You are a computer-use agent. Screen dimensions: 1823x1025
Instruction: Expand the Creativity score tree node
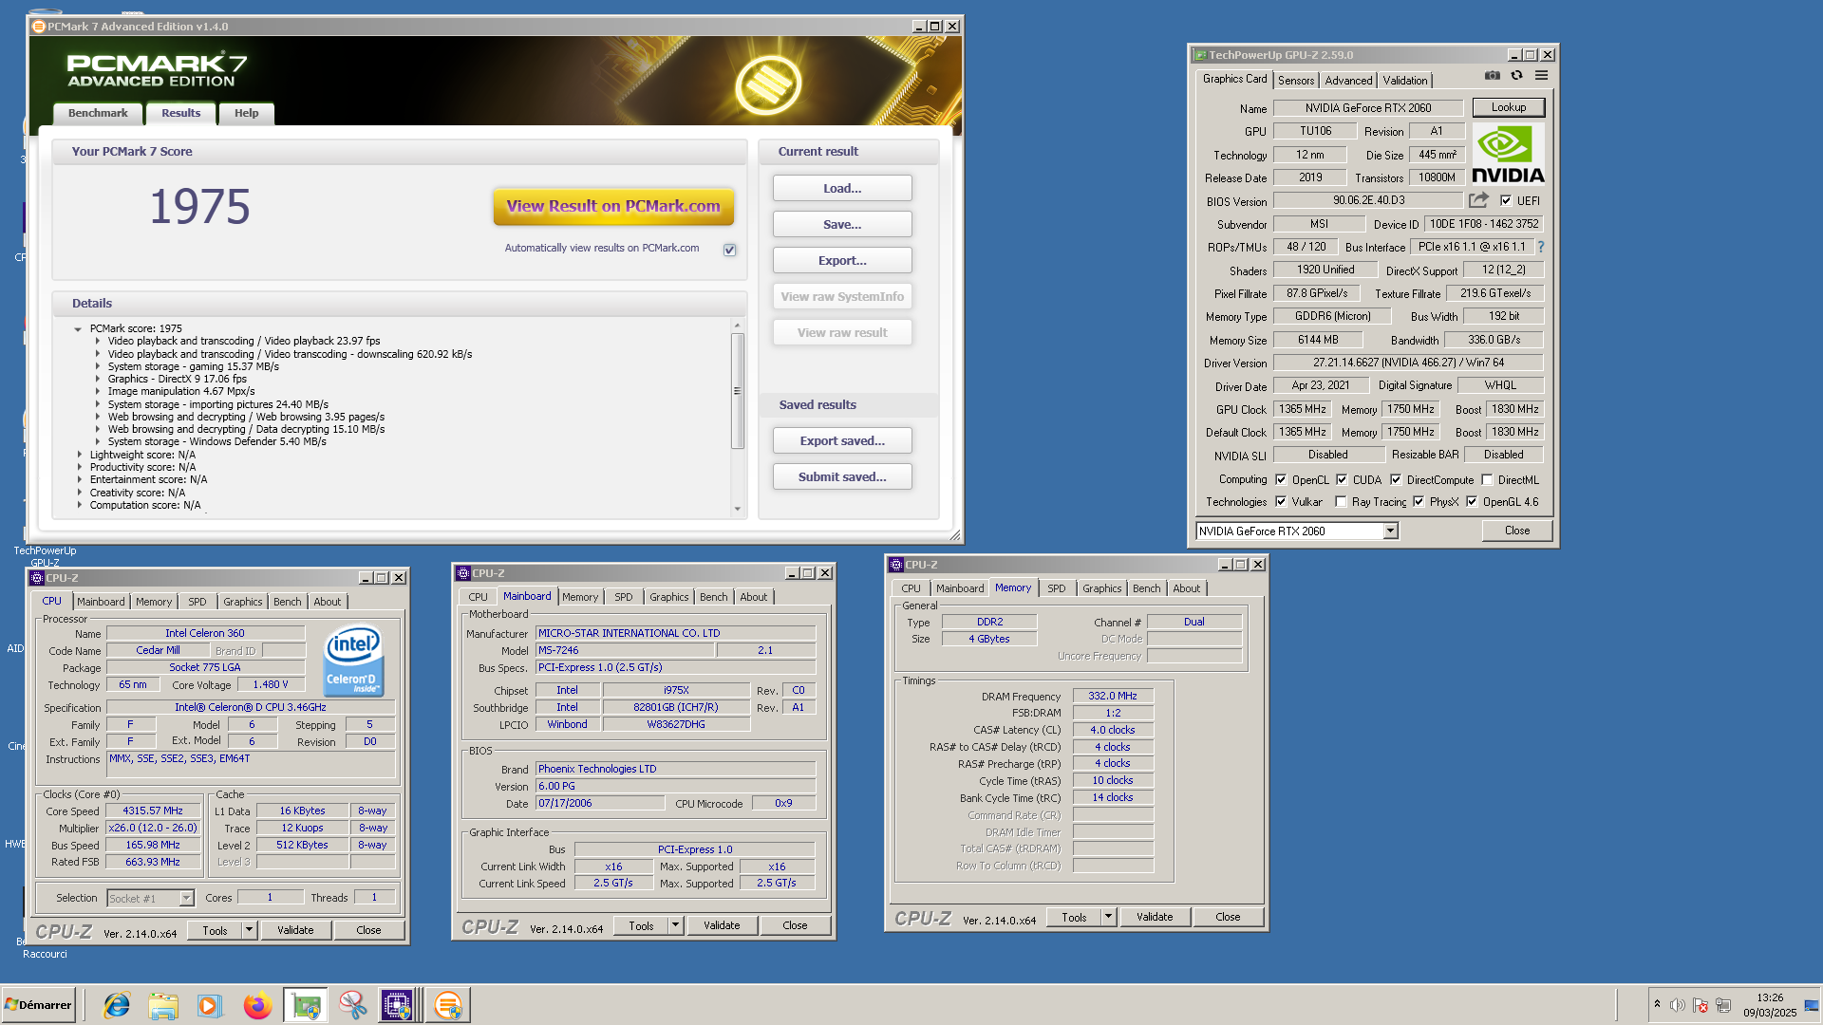79,493
